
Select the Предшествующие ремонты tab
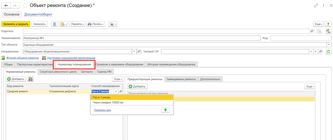tap(145, 79)
